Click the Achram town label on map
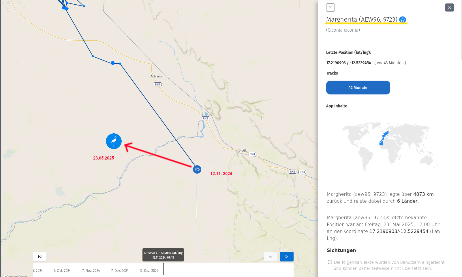Screen dimensions: 462x277 156,76
